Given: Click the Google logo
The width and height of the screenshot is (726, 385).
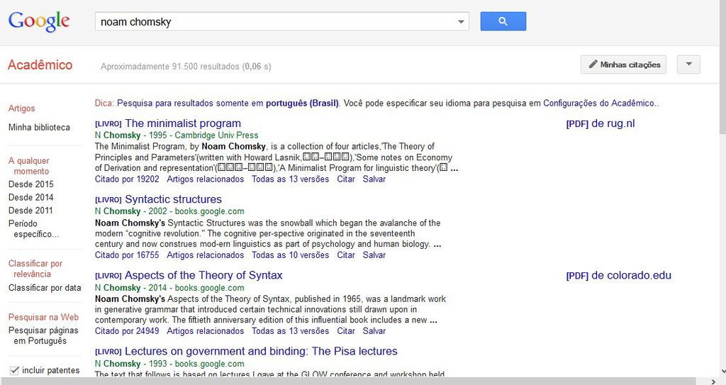Looking at the screenshot, I should point(40,21).
